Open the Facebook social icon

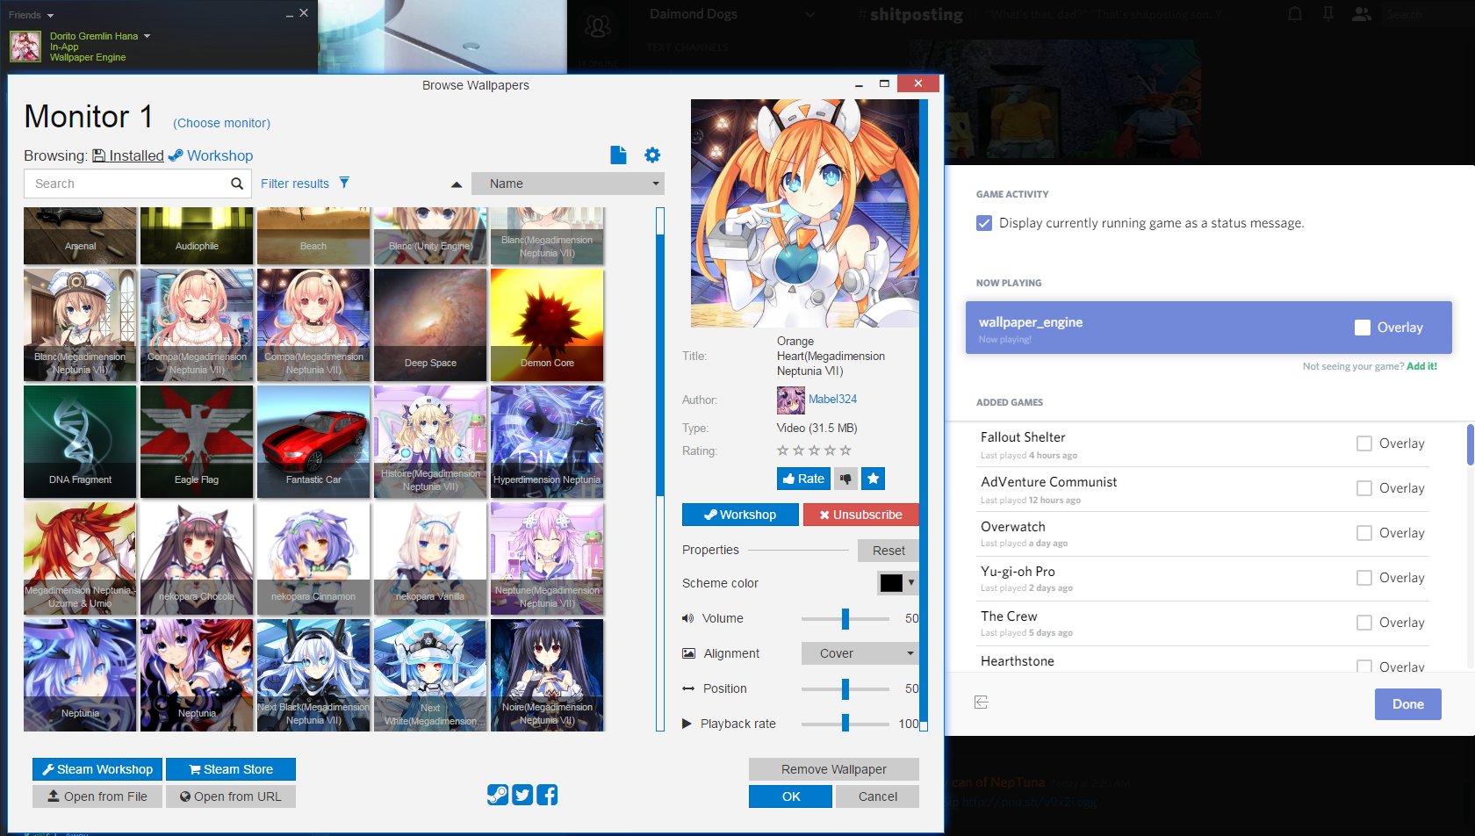coord(548,795)
